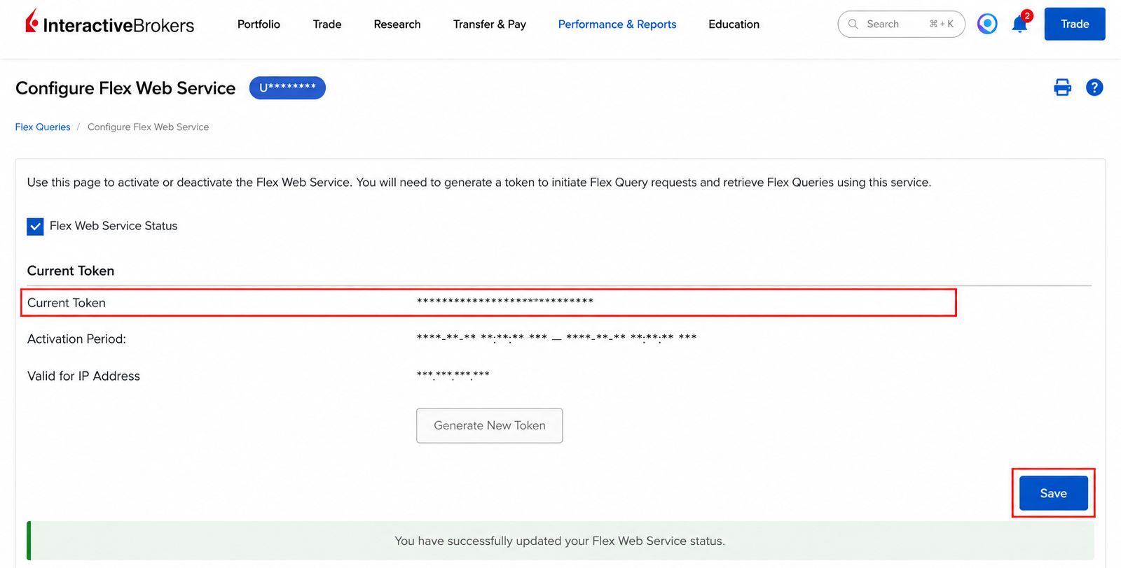Click the blue Trade button

coord(1075,24)
